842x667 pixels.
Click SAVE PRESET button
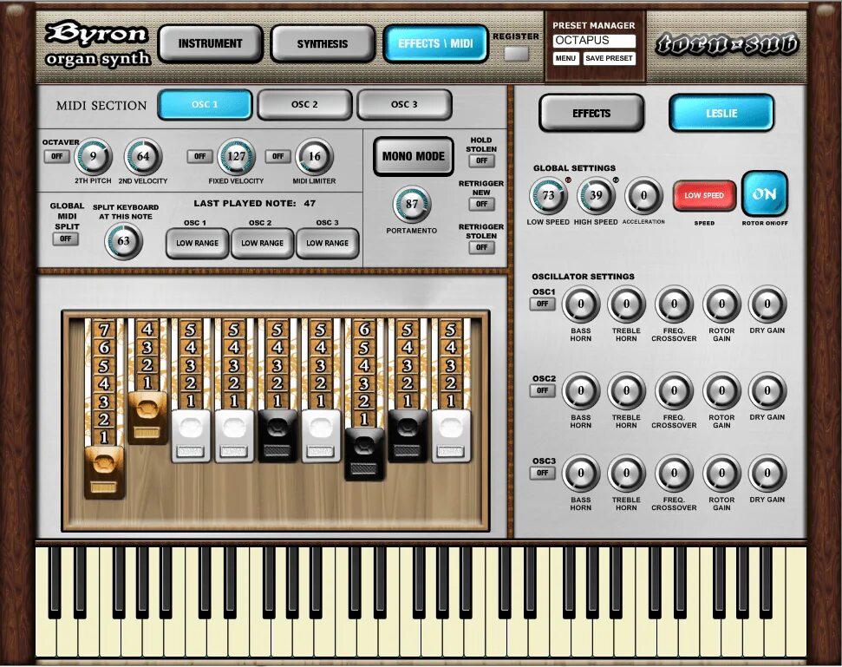(x=609, y=58)
